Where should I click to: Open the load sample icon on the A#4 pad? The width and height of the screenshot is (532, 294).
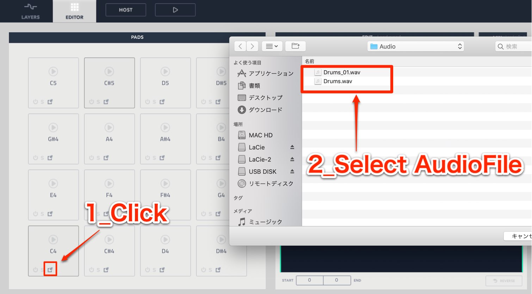(x=162, y=158)
